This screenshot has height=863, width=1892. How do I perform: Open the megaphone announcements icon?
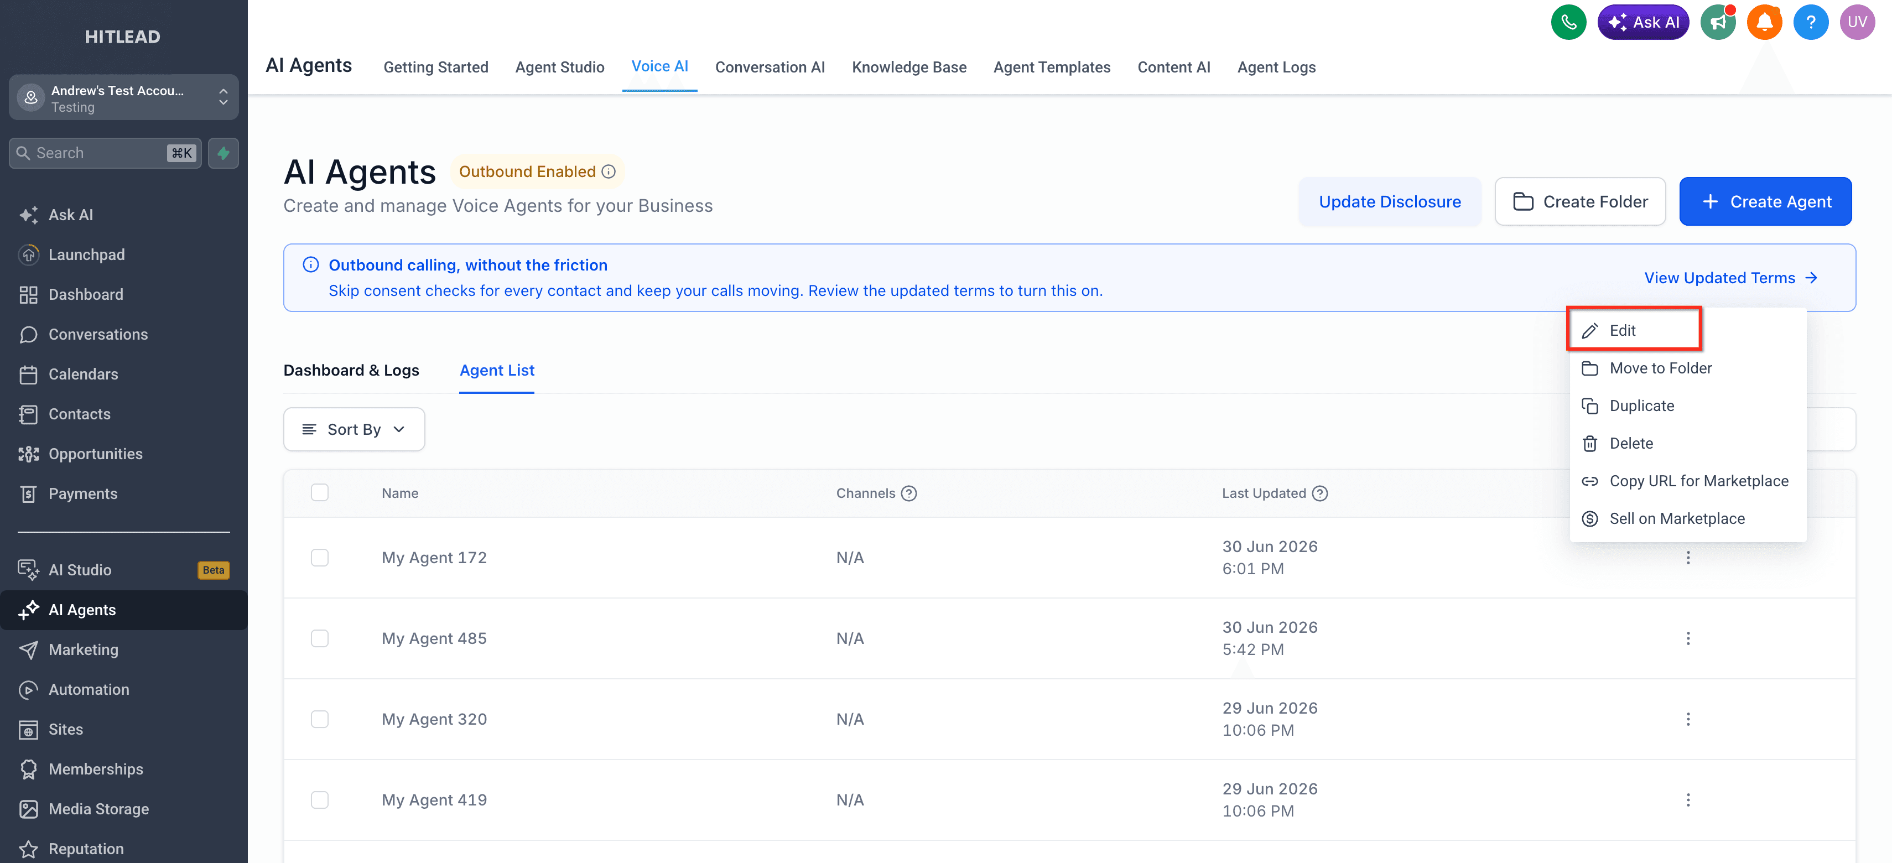click(1717, 22)
